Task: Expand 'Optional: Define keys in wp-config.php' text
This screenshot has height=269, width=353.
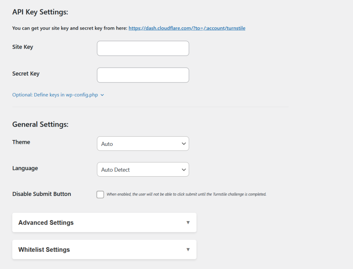Action: 55,95
